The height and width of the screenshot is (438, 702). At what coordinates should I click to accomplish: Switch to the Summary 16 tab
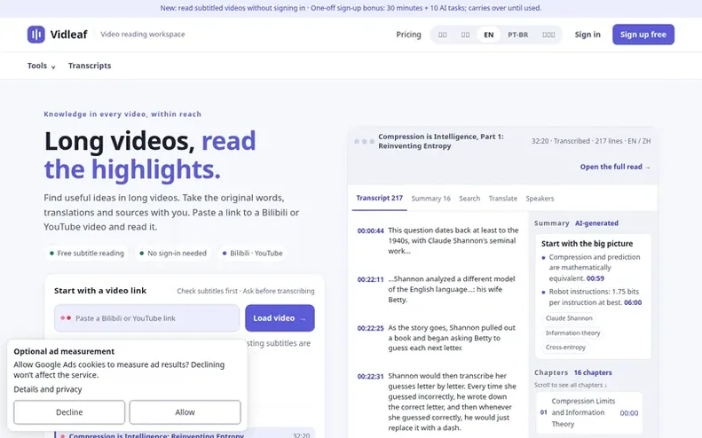430,199
